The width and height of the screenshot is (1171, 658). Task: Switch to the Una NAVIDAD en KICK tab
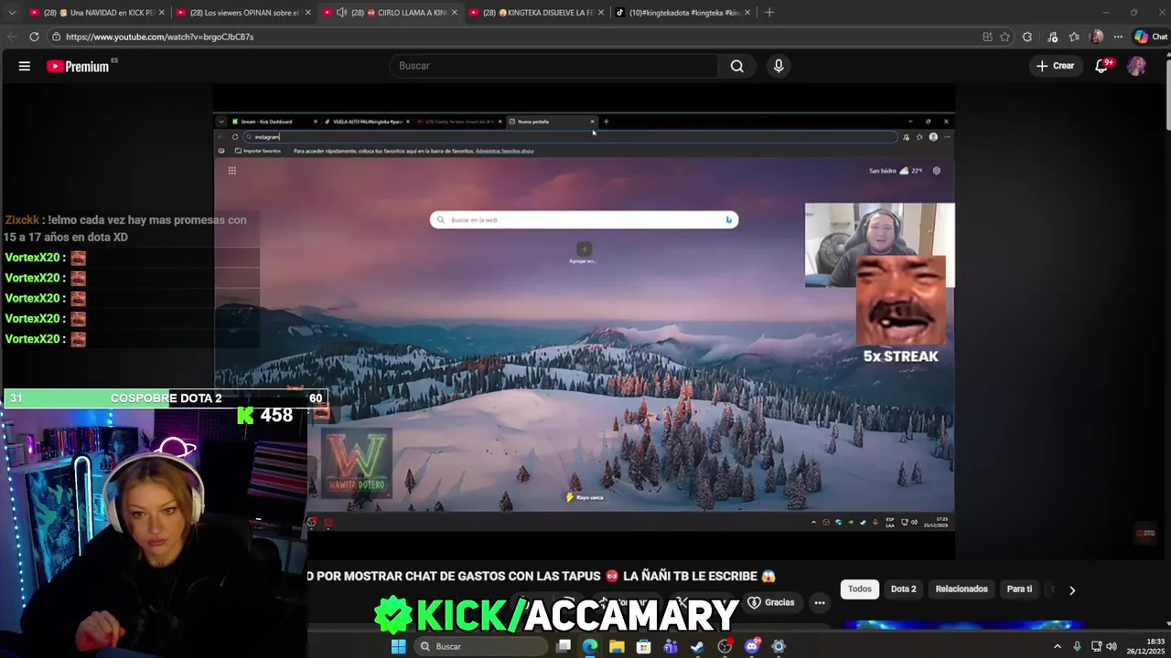[96, 13]
